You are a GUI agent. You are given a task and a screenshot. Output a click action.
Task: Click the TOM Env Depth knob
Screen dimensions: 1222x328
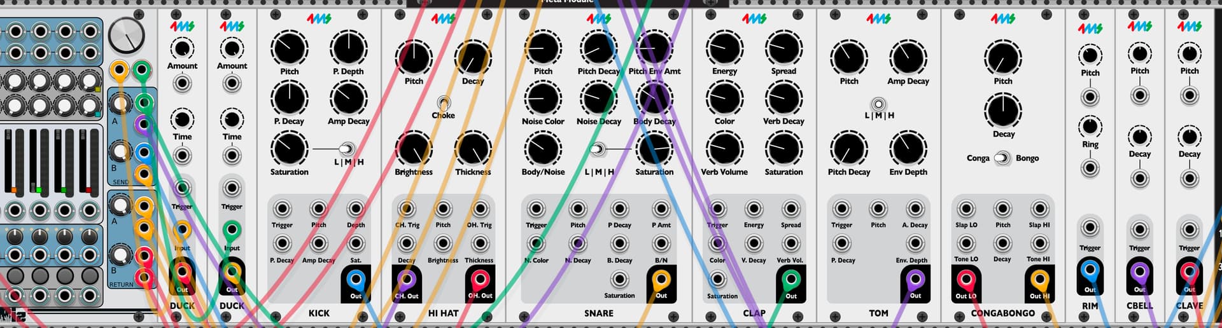tap(908, 149)
